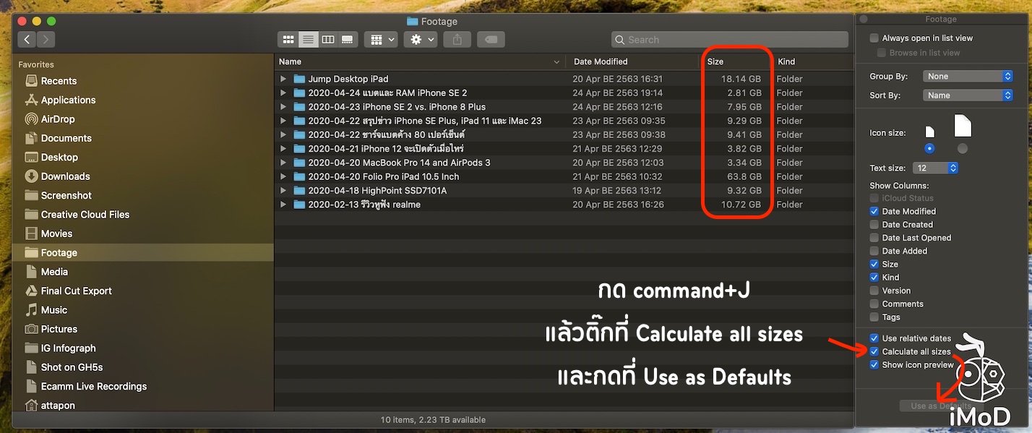Open AirDrop in the sidebar
The width and height of the screenshot is (1032, 433).
click(x=57, y=119)
